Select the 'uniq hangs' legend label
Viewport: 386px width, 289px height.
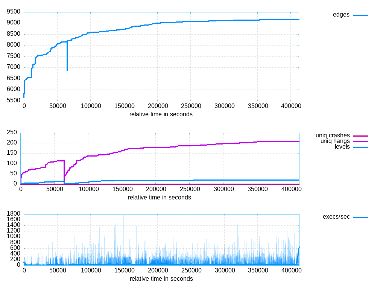(335, 141)
